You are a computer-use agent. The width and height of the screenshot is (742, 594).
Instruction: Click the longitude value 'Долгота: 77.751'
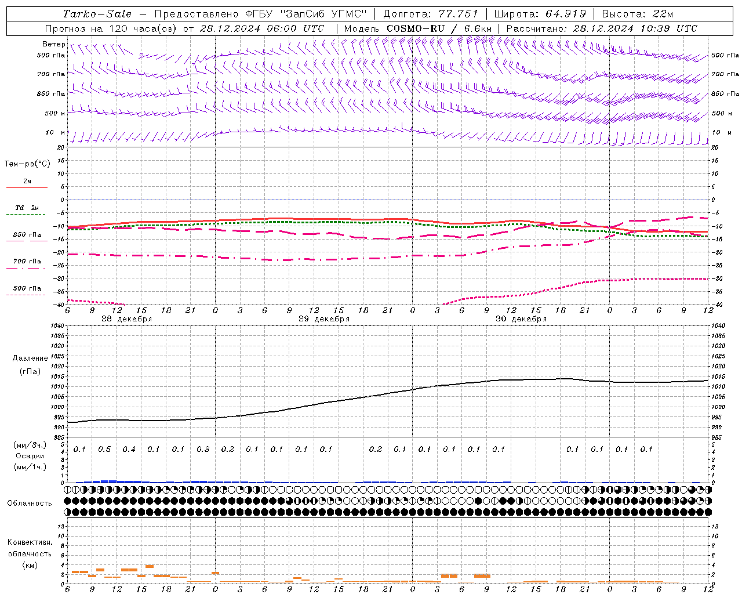coord(431,14)
